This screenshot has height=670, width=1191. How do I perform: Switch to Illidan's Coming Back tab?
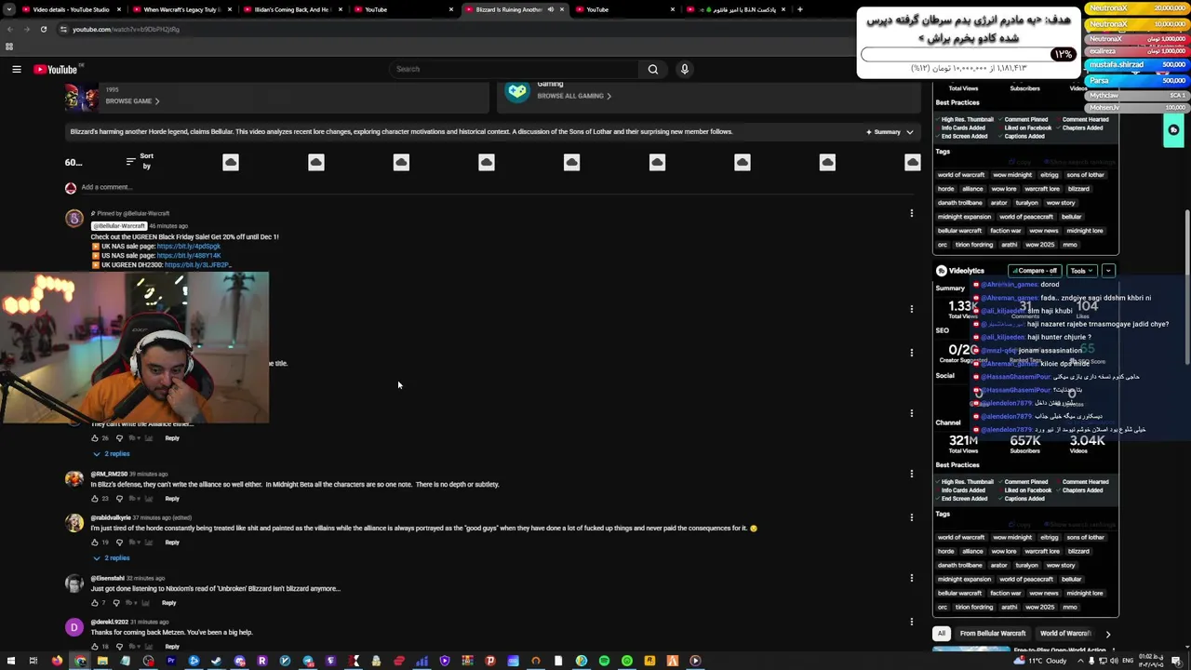(291, 9)
